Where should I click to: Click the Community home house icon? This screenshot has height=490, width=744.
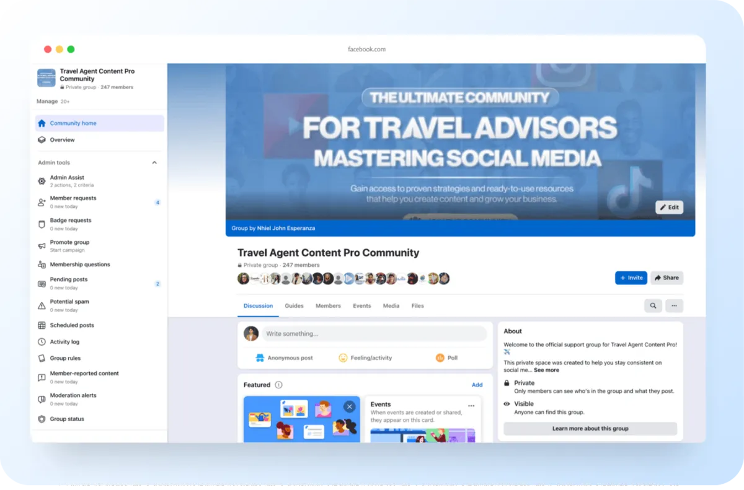[x=42, y=123]
